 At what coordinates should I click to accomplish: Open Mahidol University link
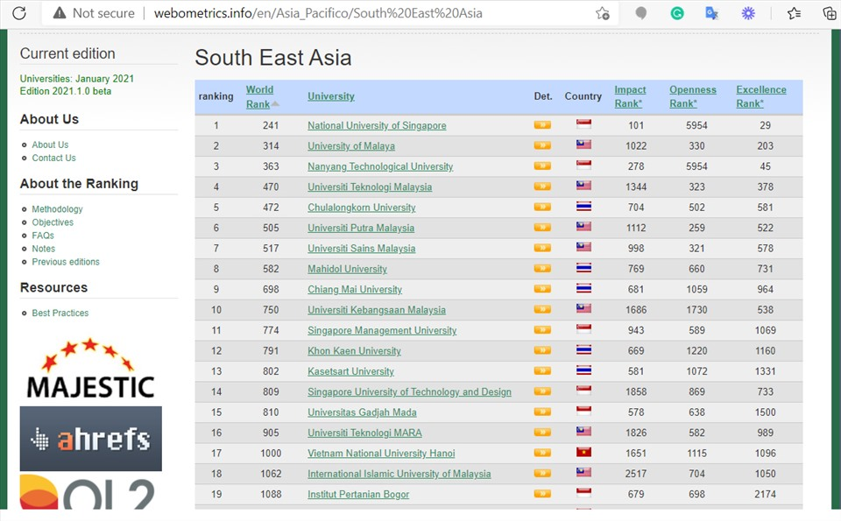click(x=347, y=269)
